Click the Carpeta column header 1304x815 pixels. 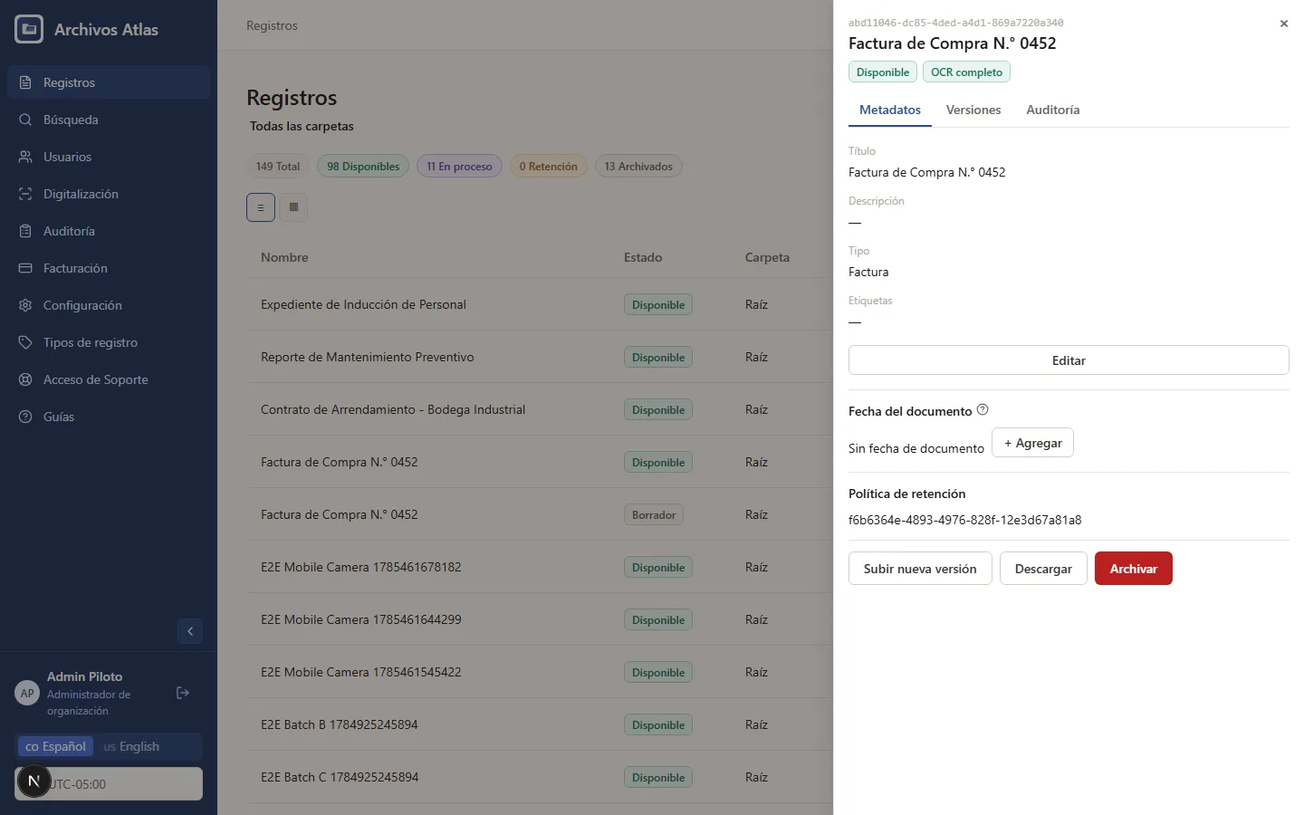[767, 257]
